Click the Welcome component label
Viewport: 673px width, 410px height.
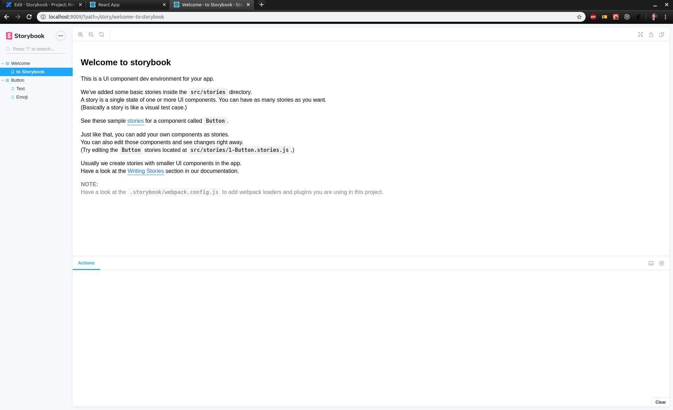pyautogui.click(x=20, y=63)
